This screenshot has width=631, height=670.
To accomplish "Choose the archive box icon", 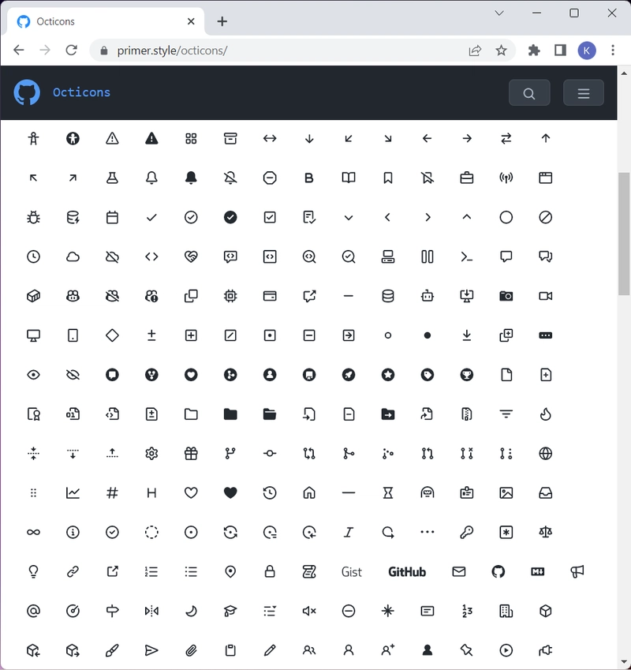I will pyautogui.click(x=230, y=138).
